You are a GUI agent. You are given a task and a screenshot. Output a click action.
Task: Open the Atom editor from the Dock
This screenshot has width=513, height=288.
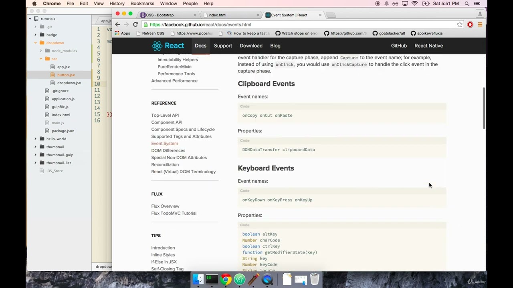[240, 279]
